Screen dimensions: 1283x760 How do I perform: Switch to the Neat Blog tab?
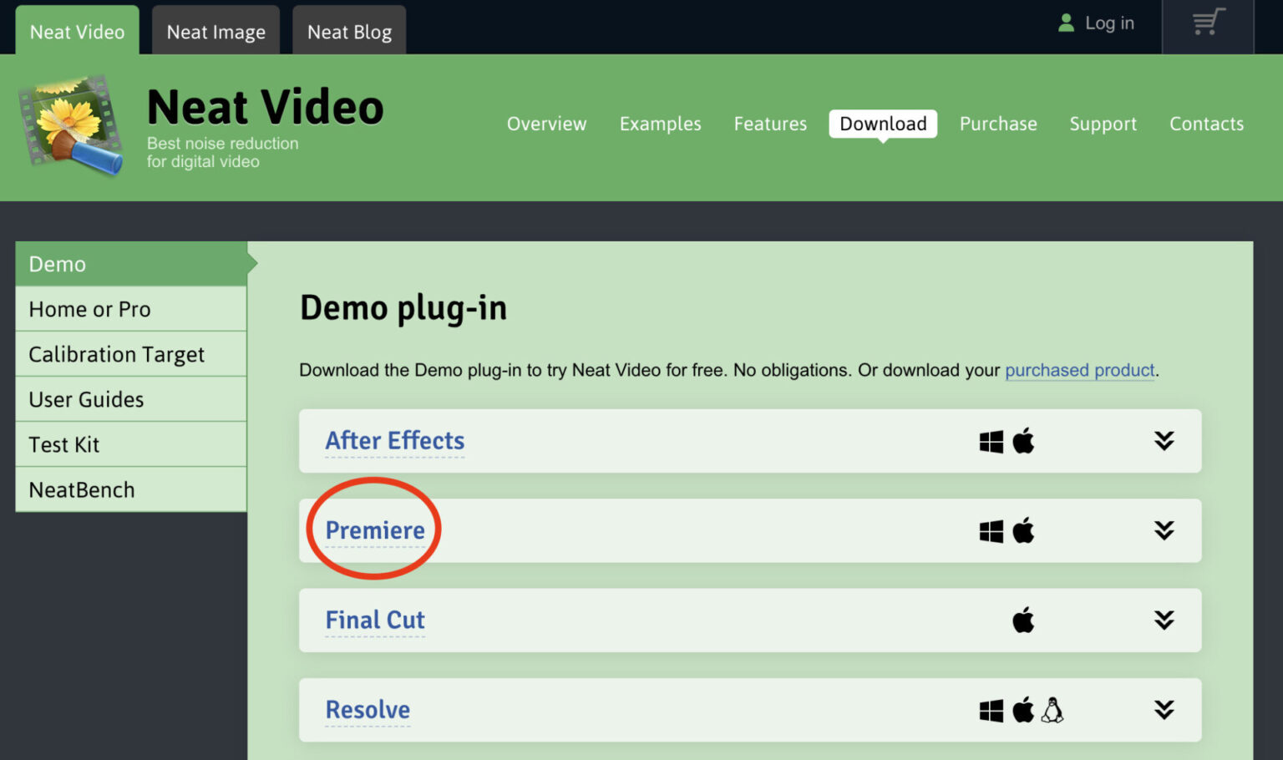click(349, 31)
